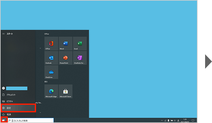The width and height of the screenshot is (212, 123).
Task: Open the OneNote tile
Action: click(80, 58)
